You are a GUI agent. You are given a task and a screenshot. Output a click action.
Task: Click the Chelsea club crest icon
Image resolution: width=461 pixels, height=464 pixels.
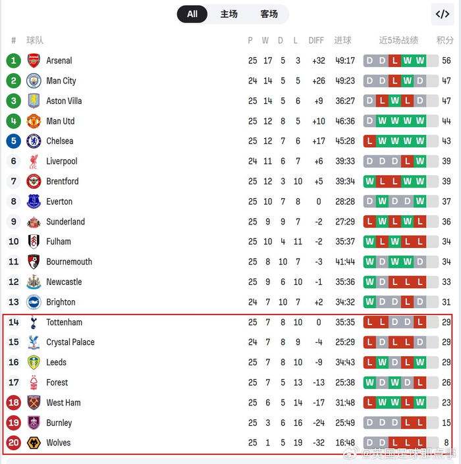point(34,141)
